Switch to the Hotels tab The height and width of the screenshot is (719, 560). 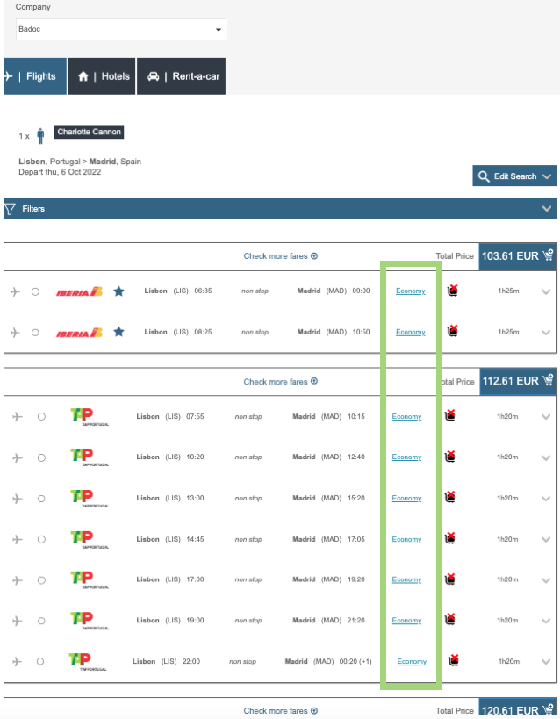(x=104, y=76)
